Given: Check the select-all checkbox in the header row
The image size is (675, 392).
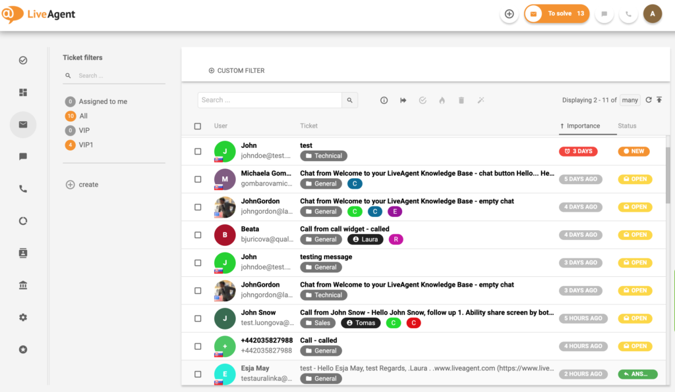Looking at the screenshot, I should click(x=198, y=126).
